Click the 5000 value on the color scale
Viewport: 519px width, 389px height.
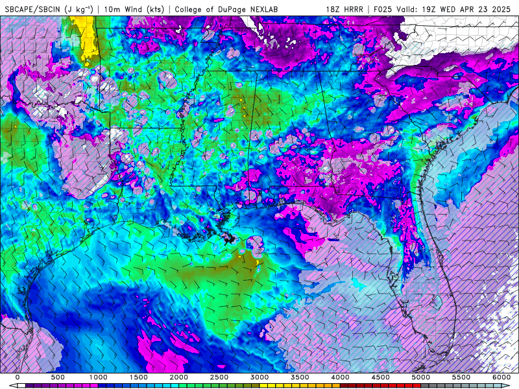coord(421,377)
